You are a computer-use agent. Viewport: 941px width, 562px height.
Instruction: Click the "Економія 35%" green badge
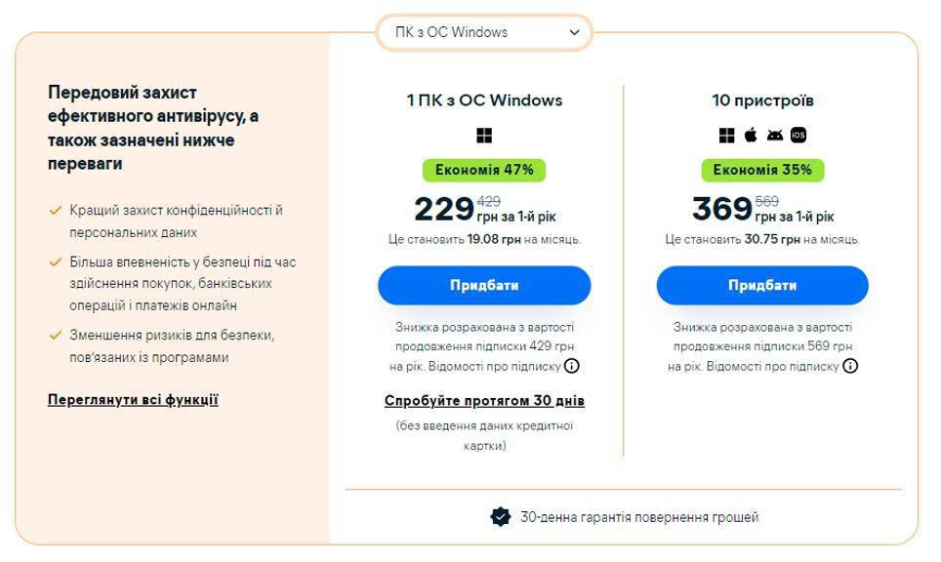pyautogui.click(x=762, y=170)
